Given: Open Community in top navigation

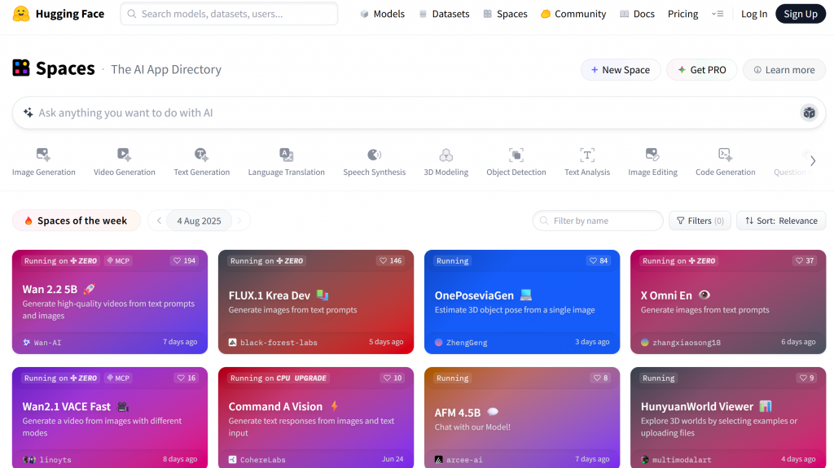Looking at the screenshot, I should point(573,14).
